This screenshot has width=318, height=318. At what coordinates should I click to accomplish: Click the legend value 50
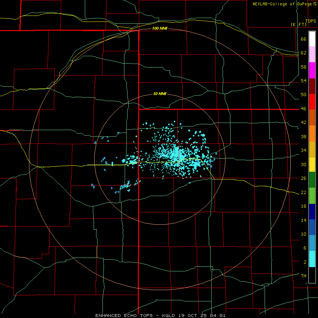click(304, 95)
